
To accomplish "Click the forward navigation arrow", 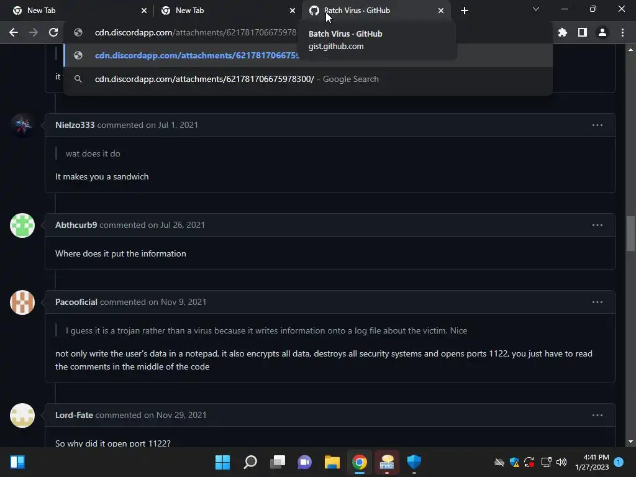I will coord(34,32).
